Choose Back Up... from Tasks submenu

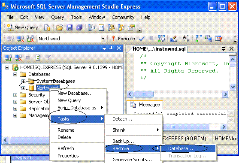(133, 141)
